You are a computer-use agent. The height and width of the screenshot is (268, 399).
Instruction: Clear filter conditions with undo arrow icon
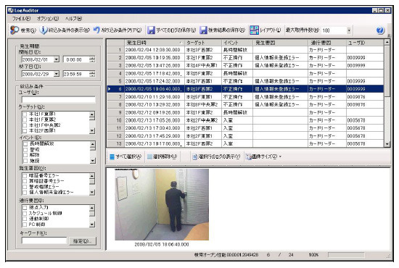pyautogui.click(x=96, y=30)
